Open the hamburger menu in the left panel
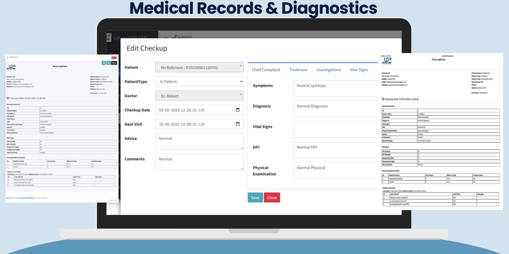The image size is (509, 254). [7, 58]
